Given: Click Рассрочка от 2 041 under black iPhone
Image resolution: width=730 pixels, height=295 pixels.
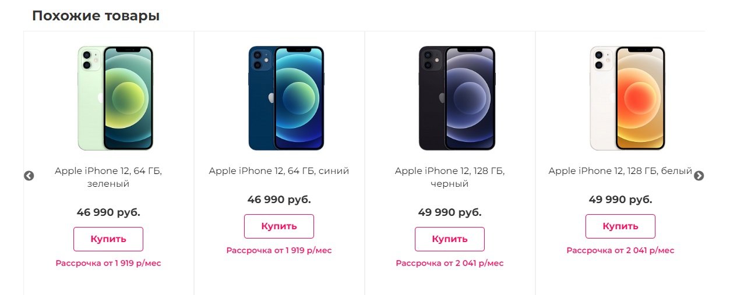Looking at the screenshot, I should [x=450, y=263].
